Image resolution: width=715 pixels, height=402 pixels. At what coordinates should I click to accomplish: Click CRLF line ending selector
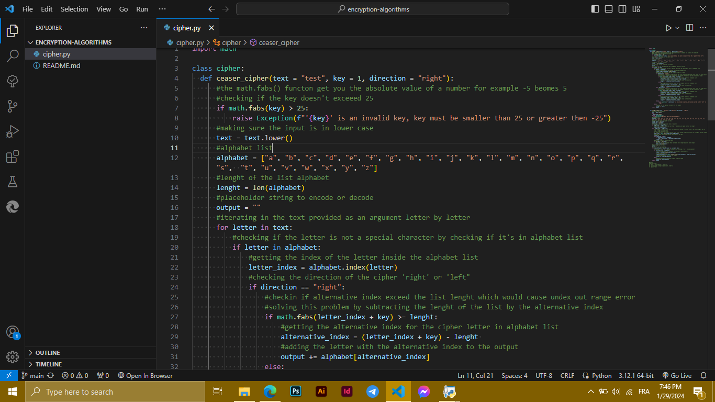point(567,375)
